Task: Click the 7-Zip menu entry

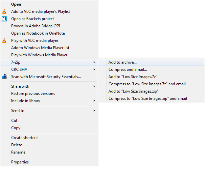Action: (x=49, y=62)
